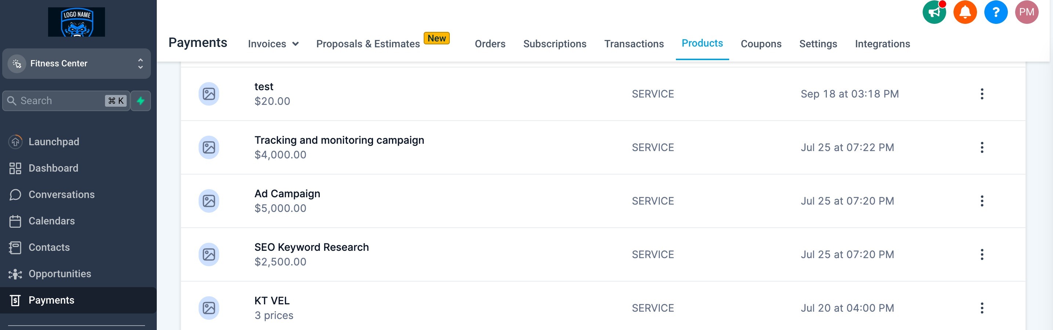Screen dimensions: 1053x330
Task: Switch to the Coupons tab
Action: click(x=761, y=44)
